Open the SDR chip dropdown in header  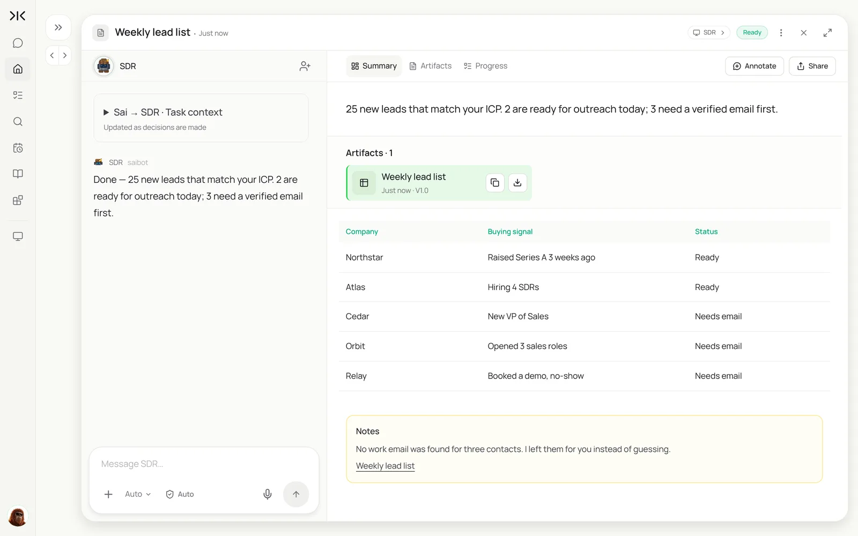(x=709, y=33)
